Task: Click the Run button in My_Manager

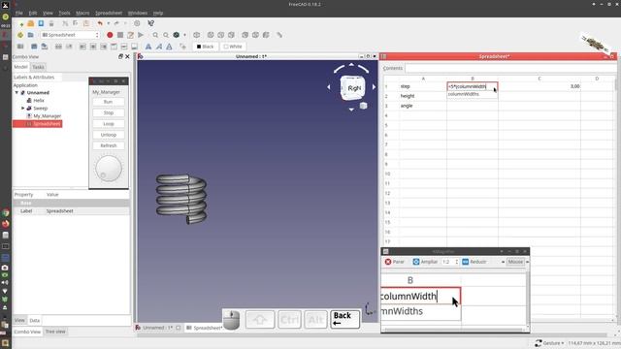Action: [x=108, y=102]
